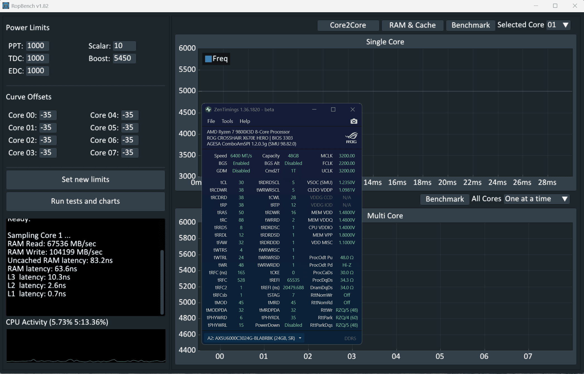Click the blue Freq legend swatch
The width and height of the screenshot is (584, 374).
208,59
